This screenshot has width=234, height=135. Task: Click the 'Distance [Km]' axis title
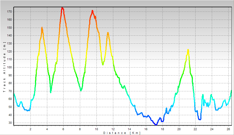(122, 133)
